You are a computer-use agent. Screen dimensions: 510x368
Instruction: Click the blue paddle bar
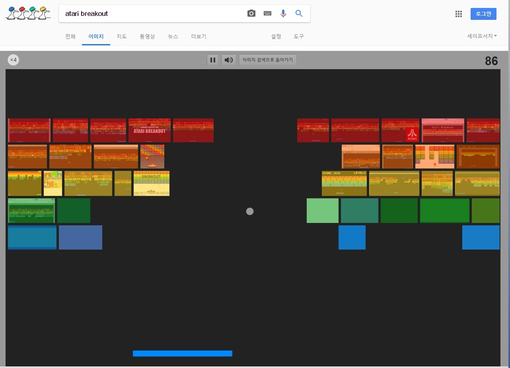182,354
